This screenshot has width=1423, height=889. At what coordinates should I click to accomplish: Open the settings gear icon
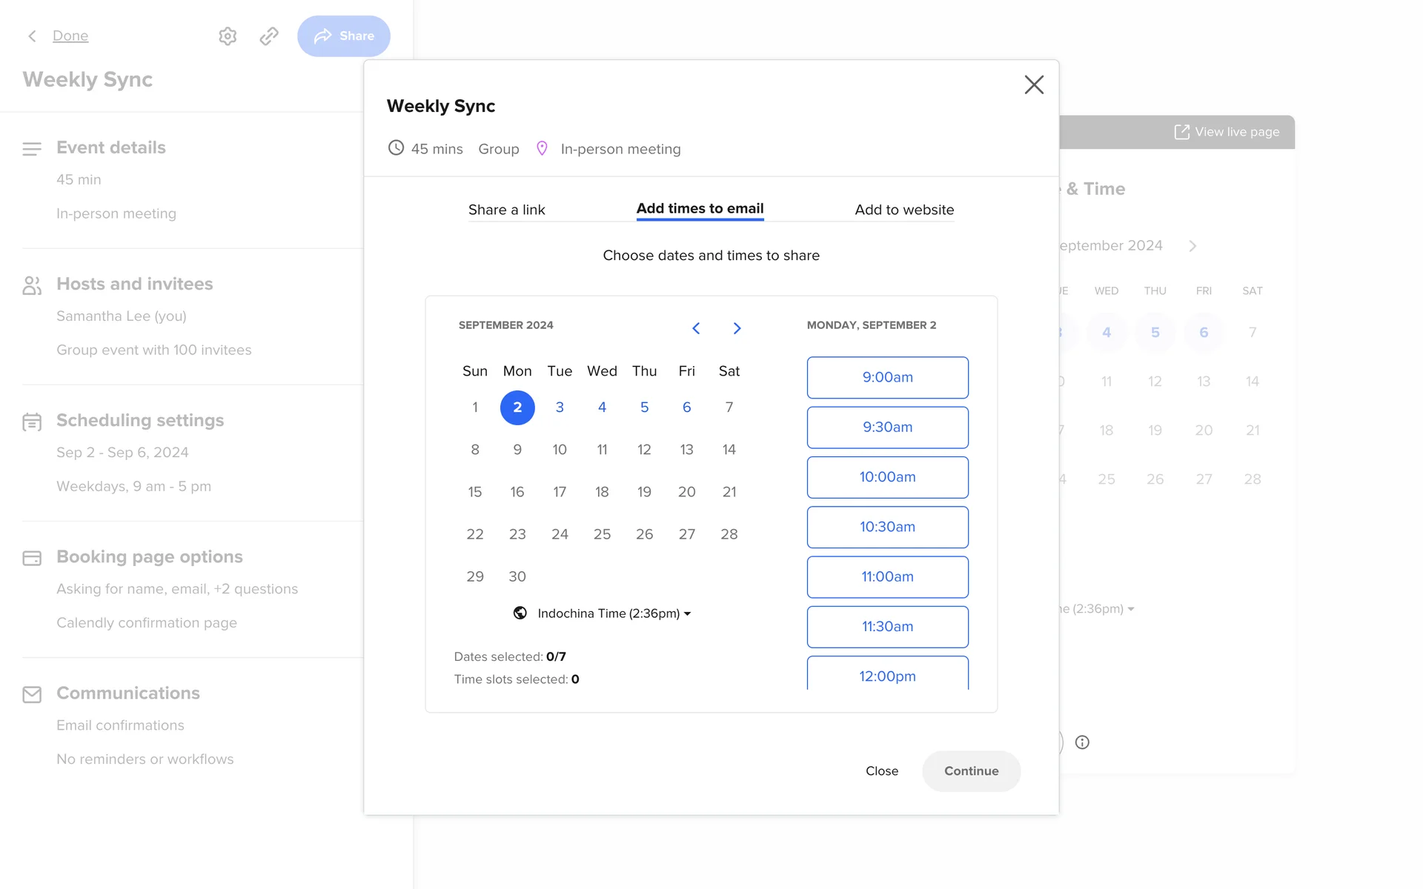(228, 36)
